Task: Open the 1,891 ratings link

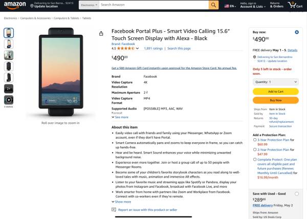Action: (x=153, y=48)
